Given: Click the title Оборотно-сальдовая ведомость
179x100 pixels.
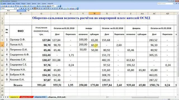Looking at the screenshot, I should pos(91,18).
